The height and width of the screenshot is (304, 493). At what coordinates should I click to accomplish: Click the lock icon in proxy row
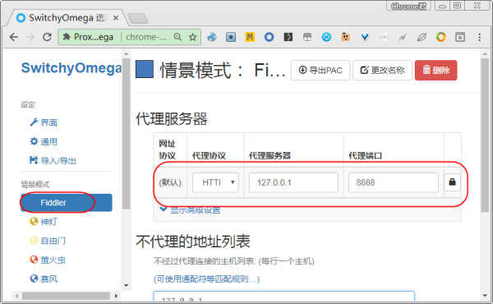tap(452, 182)
